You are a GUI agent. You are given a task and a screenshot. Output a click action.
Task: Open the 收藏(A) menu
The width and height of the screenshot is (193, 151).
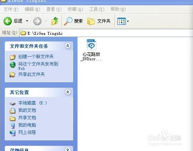click(x=75, y=9)
